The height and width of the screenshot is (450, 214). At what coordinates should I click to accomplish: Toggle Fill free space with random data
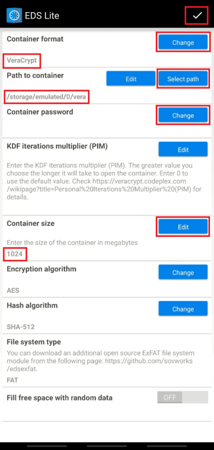coord(182,397)
